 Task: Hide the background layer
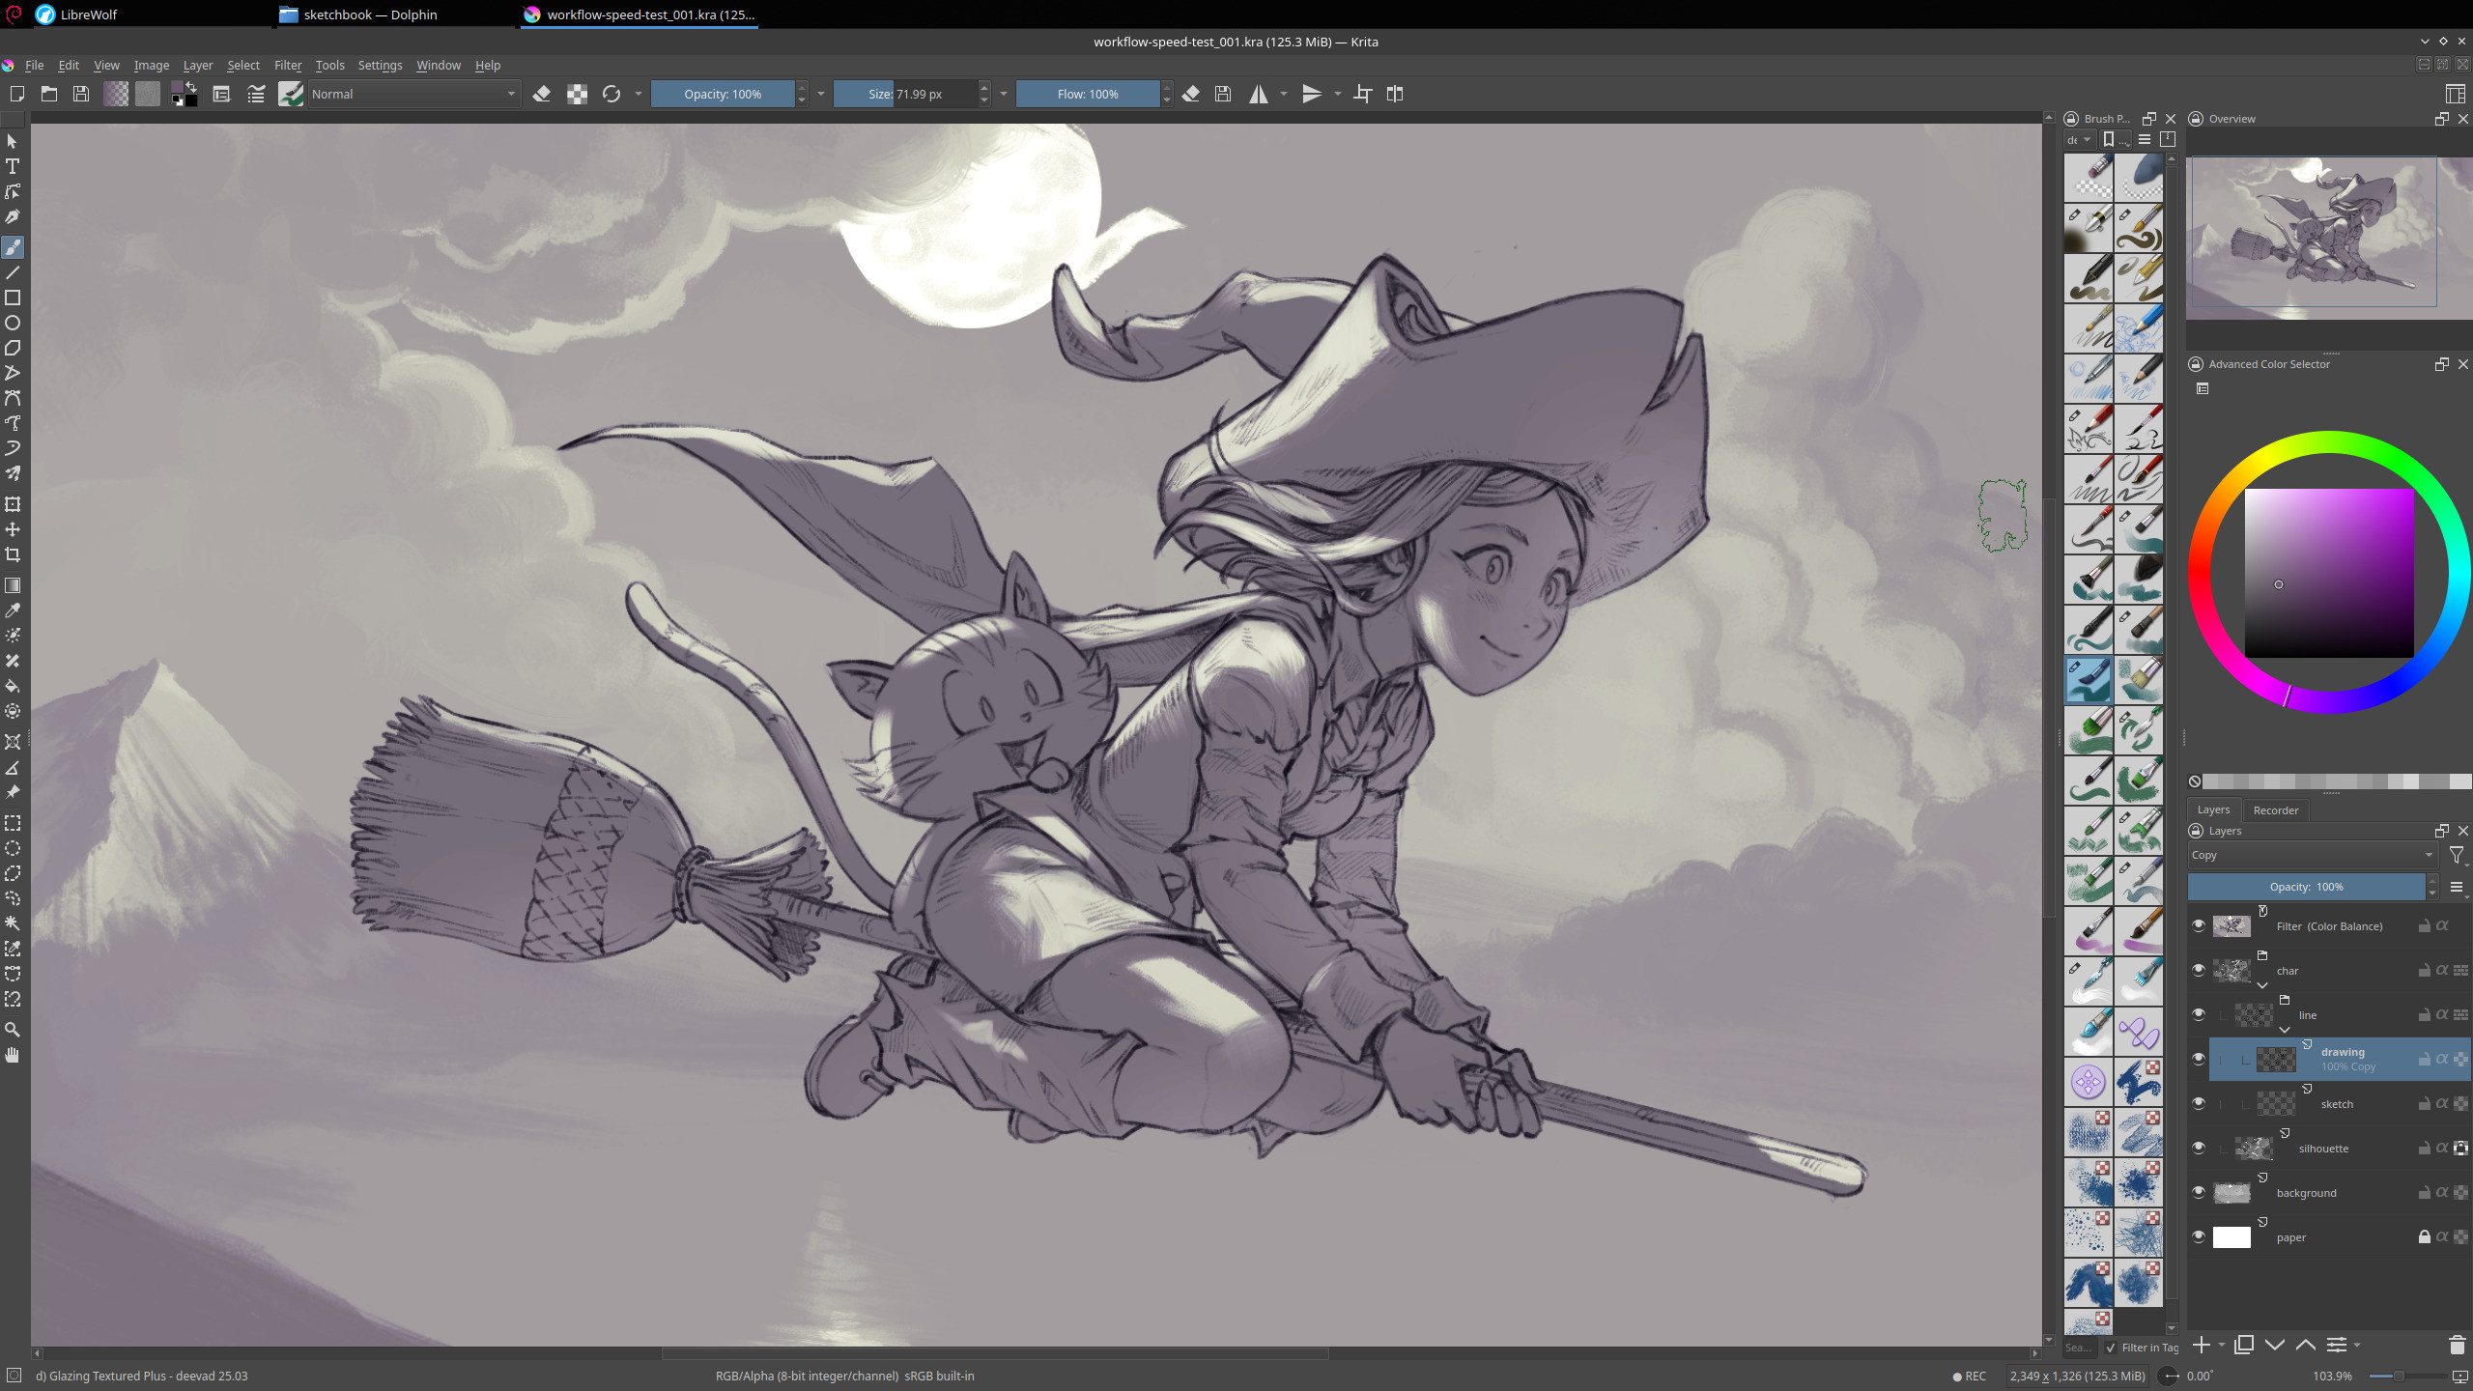tap(2199, 1193)
